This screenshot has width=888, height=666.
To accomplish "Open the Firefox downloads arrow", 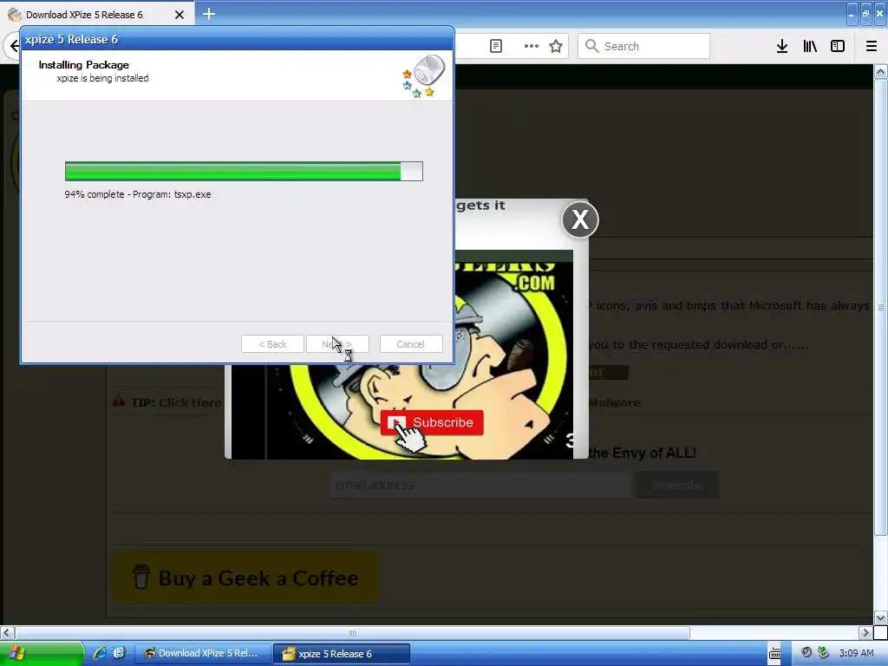I will point(782,46).
